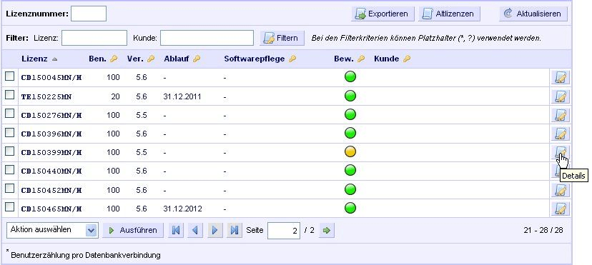The image size is (592, 265).
Task: Click the Aktualisieren button
Action: tap(533, 14)
